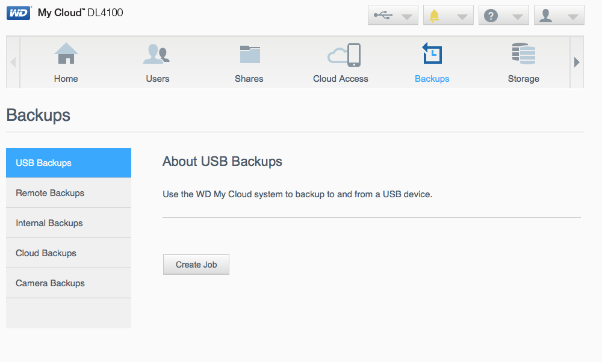This screenshot has height=362, width=602.
Task: Click the Home house icon
Action: (x=66, y=53)
